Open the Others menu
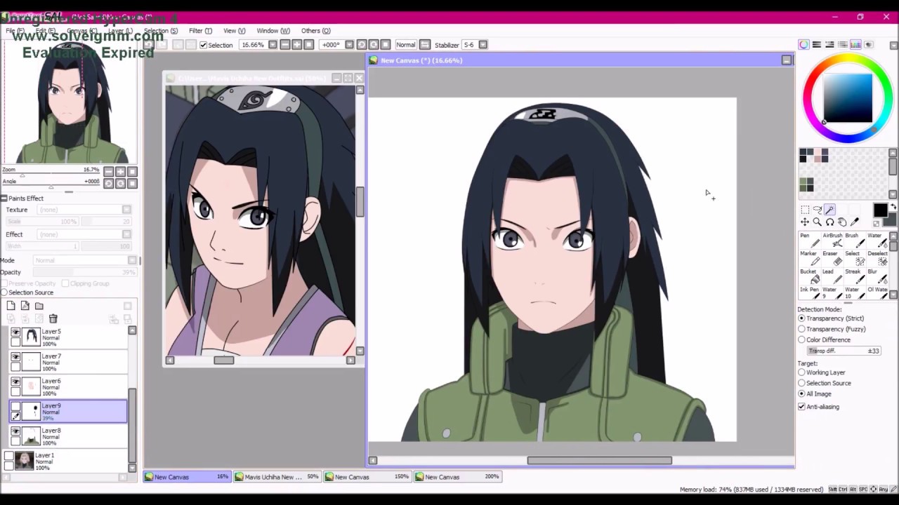899x505 pixels. 315,31
